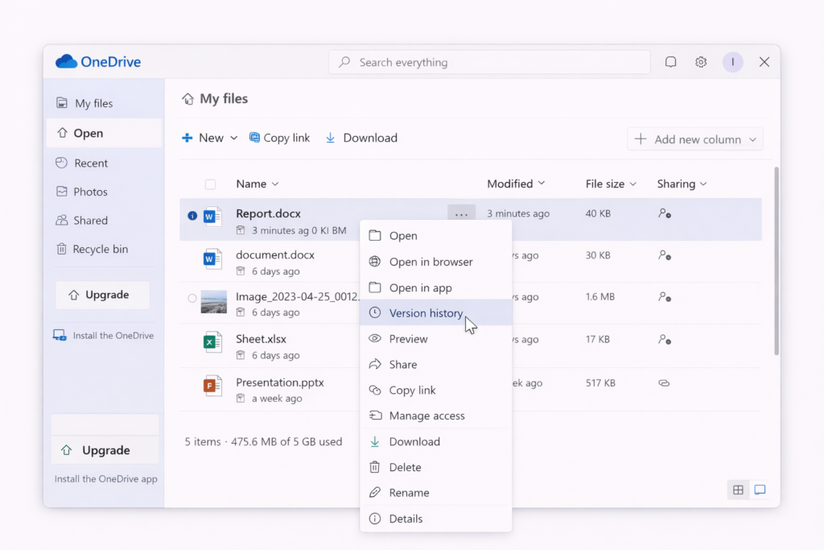The image size is (824, 550).
Task: Open the document.docx file name
Action: tap(275, 255)
